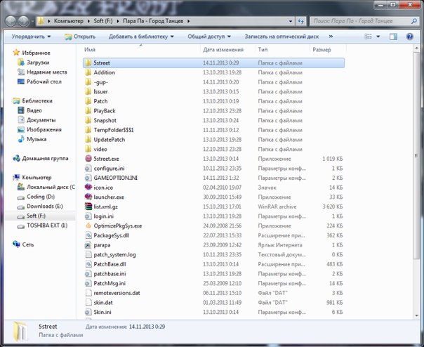This screenshot has width=424, height=347.
Task: Click Компьютер in the address breadcrumb
Action: (x=69, y=21)
